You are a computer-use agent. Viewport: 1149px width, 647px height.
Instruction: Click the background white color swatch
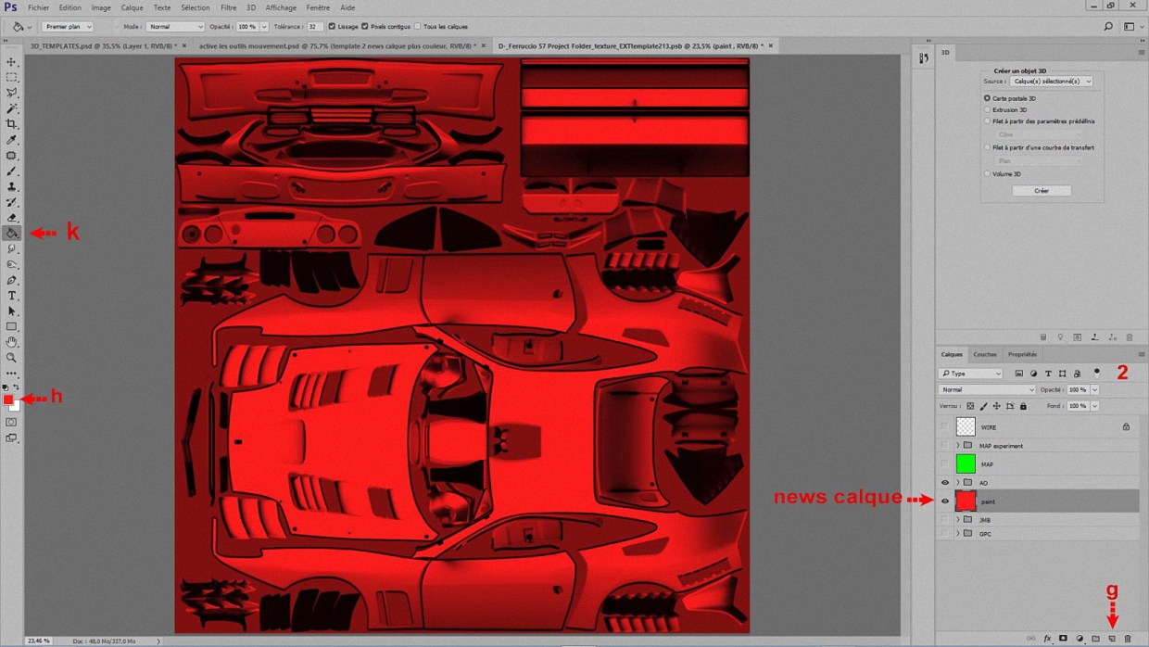point(16,406)
